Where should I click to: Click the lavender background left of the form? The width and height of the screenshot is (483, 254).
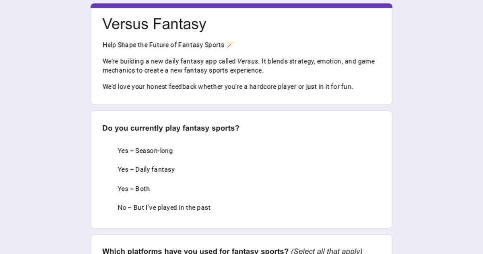point(44,127)
